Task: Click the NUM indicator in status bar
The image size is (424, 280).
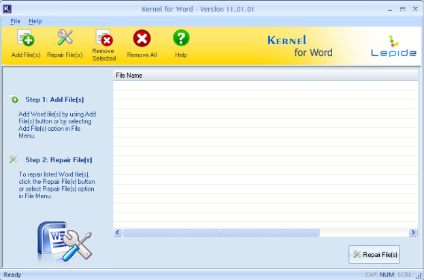Action: (x=387, y=275)
